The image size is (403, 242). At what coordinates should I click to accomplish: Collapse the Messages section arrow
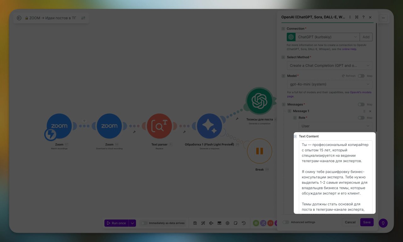(x=283, y=104)
